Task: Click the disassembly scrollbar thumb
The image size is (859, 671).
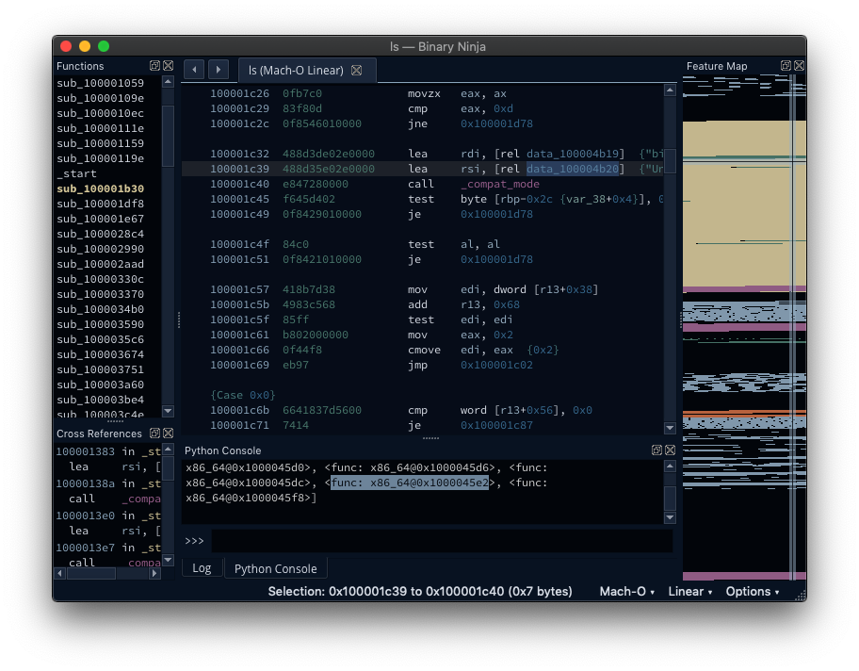Action: point(670,160)
